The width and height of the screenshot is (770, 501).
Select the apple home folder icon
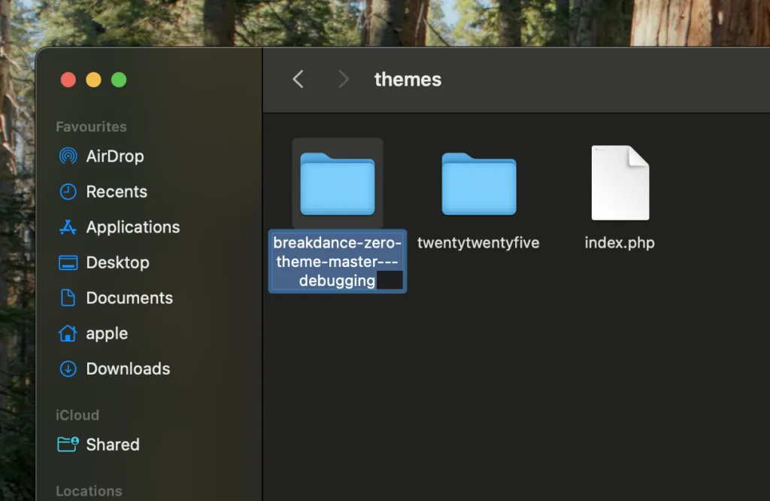(108, 333)
